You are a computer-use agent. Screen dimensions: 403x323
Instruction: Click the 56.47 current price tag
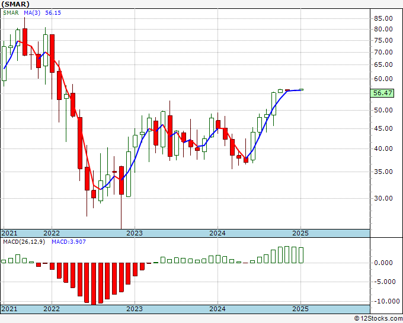pyautogui.click(x=383, y=93)
